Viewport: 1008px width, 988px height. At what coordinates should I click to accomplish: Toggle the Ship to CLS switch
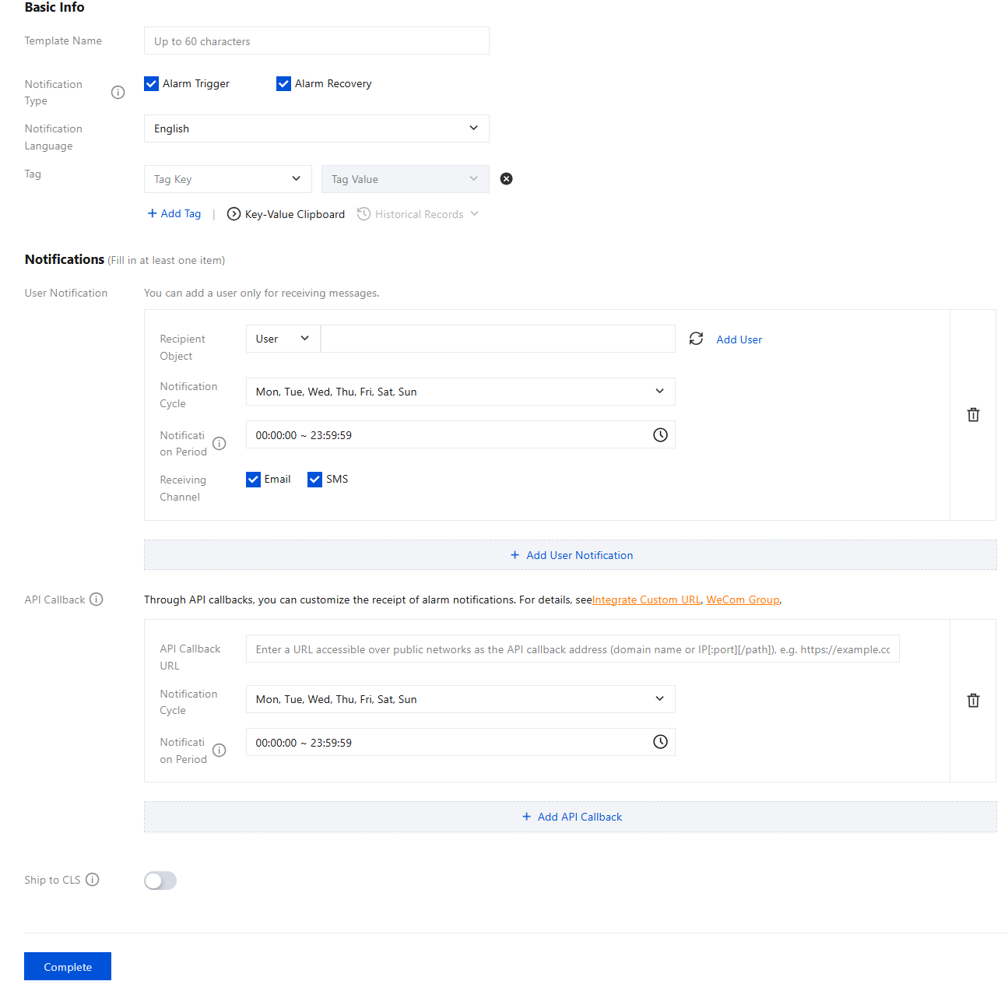click(160, 881)
